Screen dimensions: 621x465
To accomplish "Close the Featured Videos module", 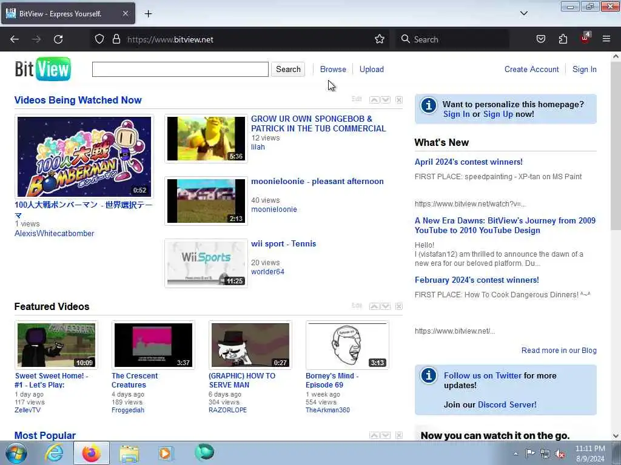I will 399,306.
